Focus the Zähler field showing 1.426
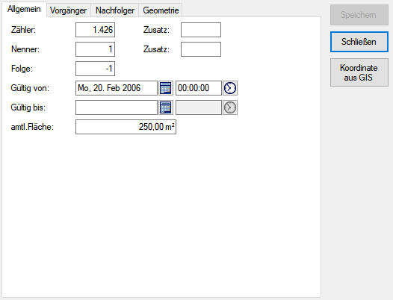Screen dimensions: 393x300 95,30
